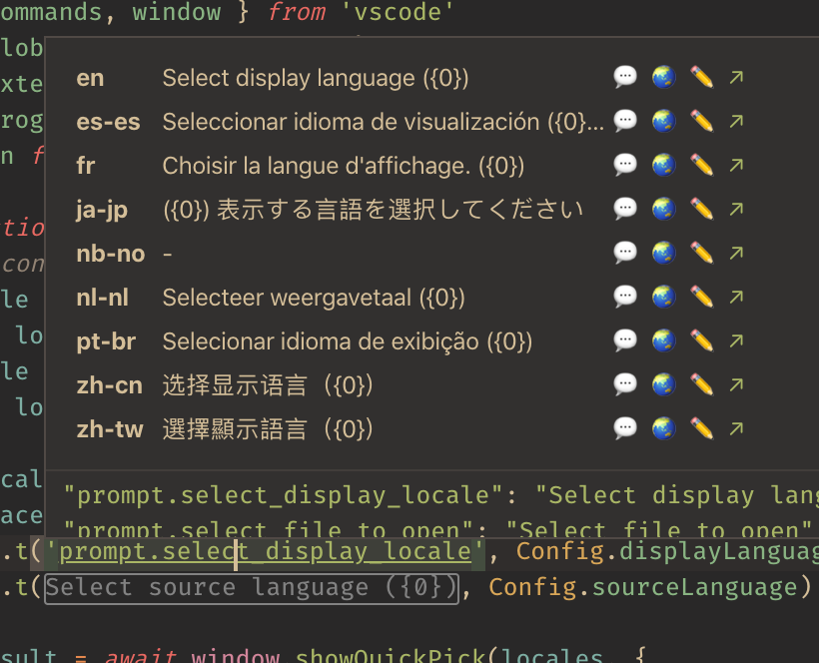
Task: Edit the empty nb-no translation
Action: click(700, 254)
